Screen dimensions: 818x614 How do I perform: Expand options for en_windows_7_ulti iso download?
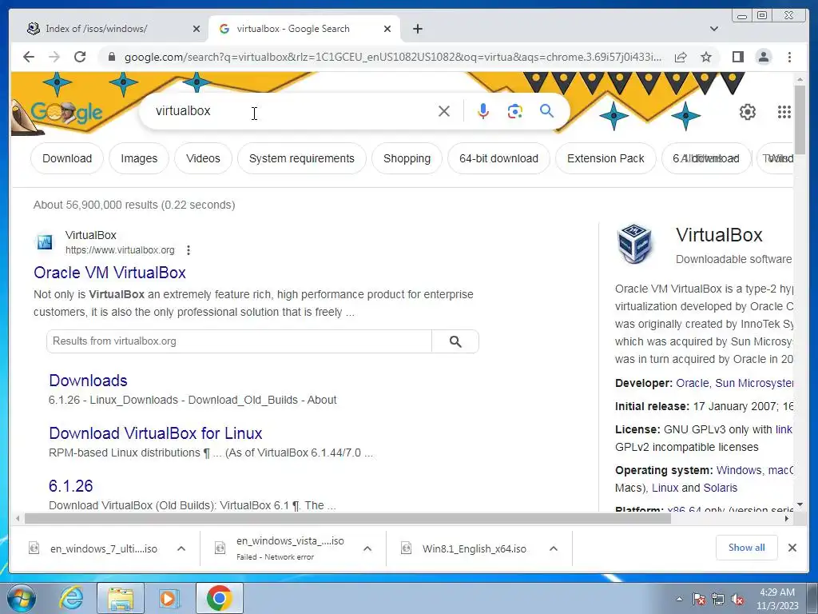coord(181,548)
